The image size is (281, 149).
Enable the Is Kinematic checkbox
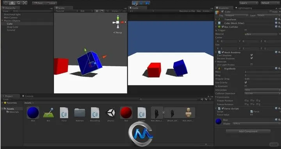pyautogui.click(x=246, y=86)
